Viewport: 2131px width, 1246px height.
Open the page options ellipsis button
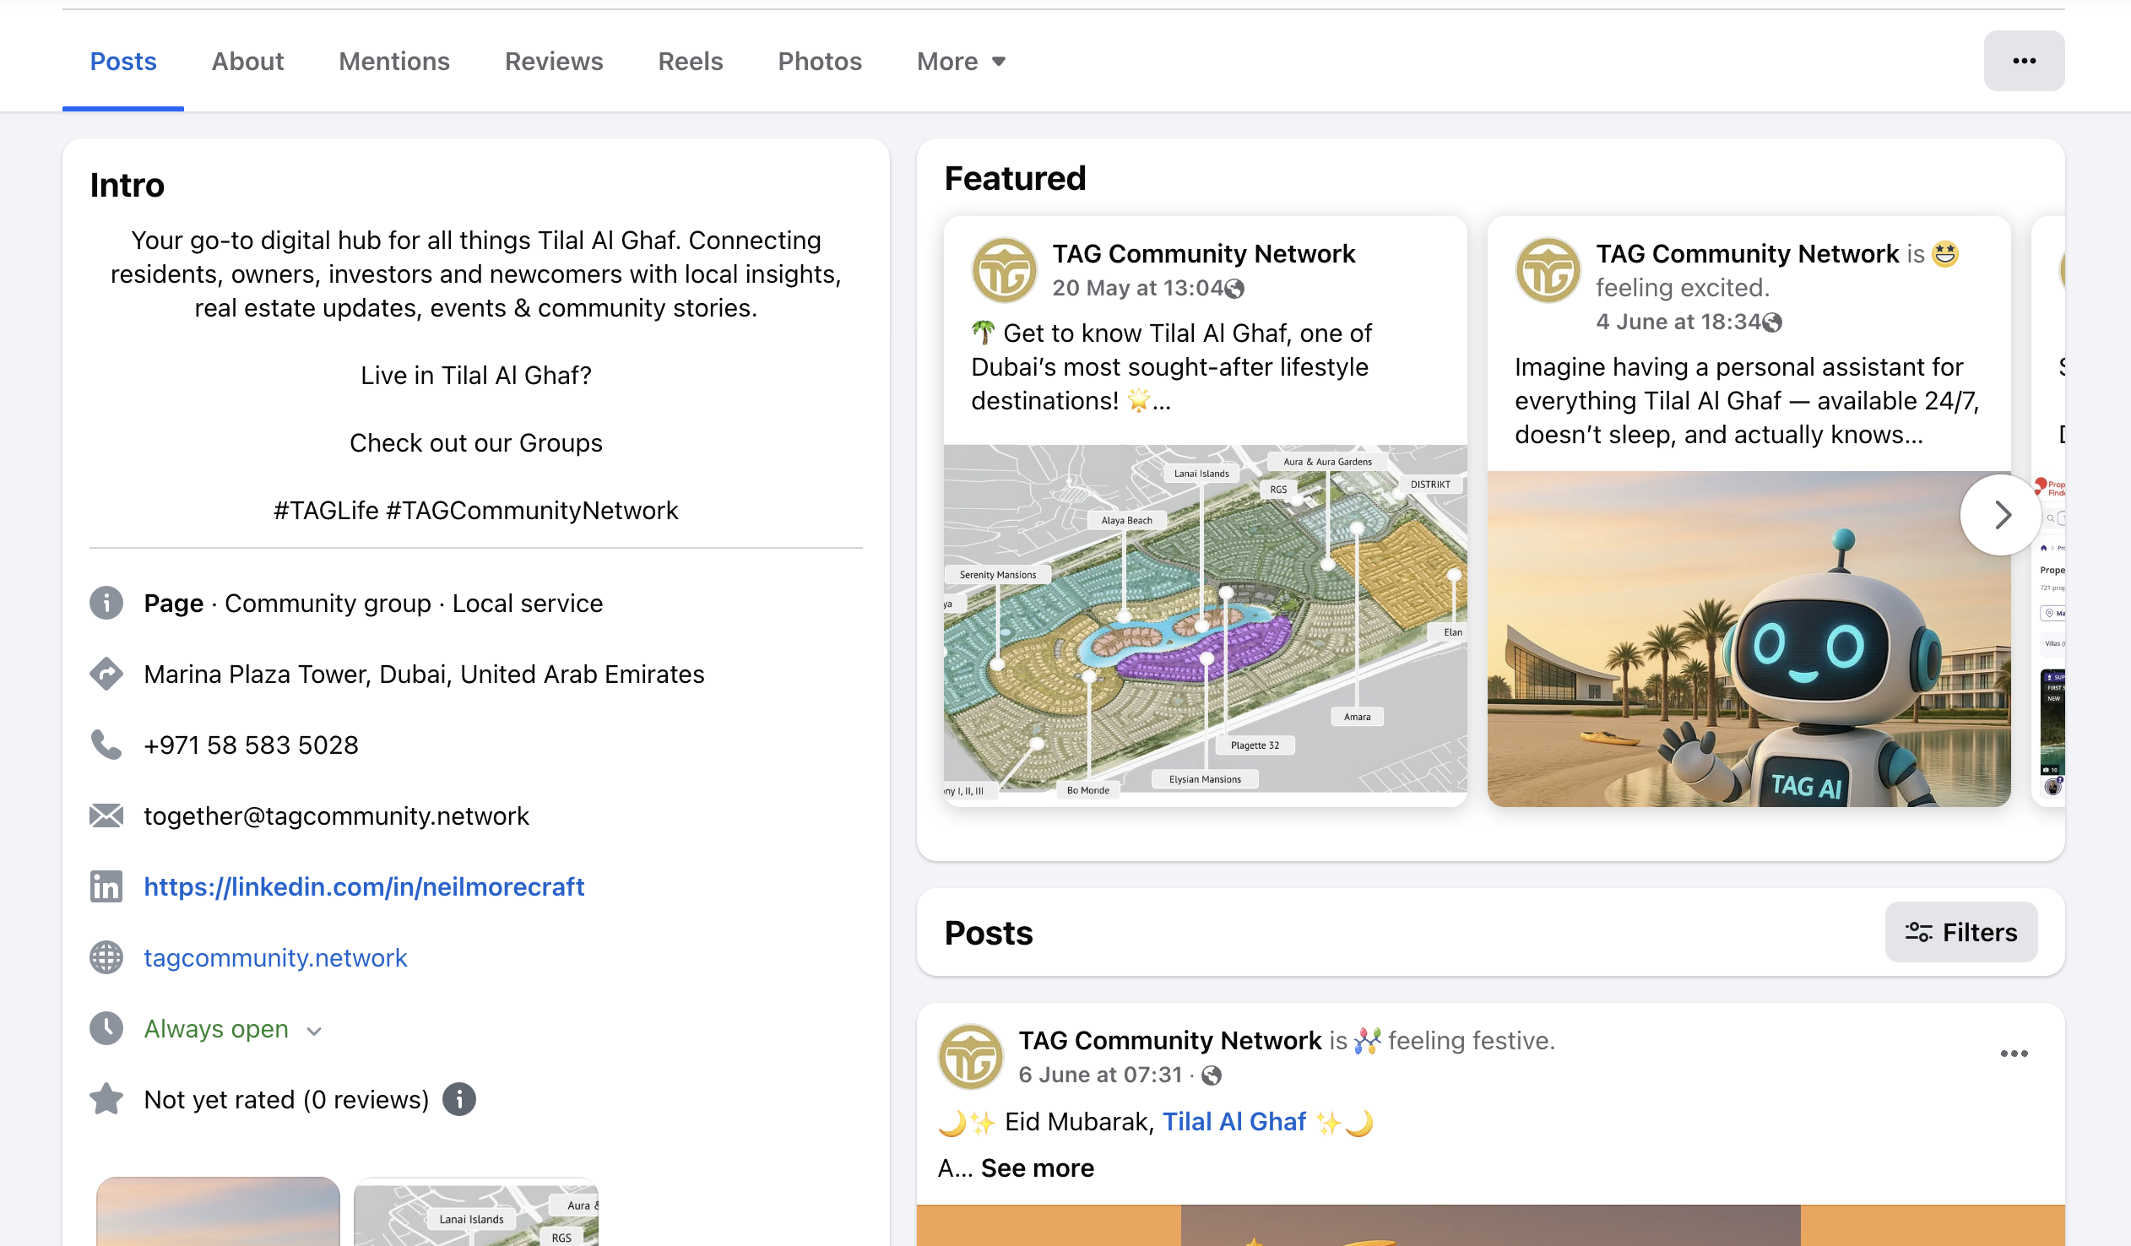click(x=2024, y=61)
